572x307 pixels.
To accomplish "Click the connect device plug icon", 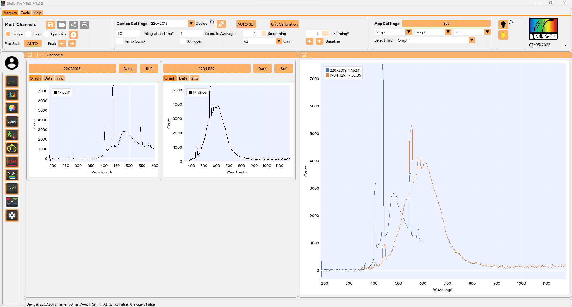I will tap(221, 24).
